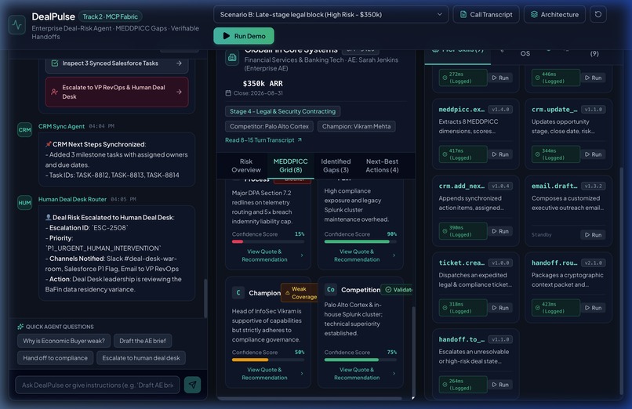Click the Hand off to compliance chip
The height and width of the screenshot is (409, 632).
55,358
